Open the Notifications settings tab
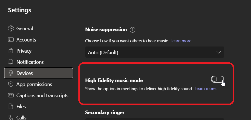The image size is (251, 120). 30,62
